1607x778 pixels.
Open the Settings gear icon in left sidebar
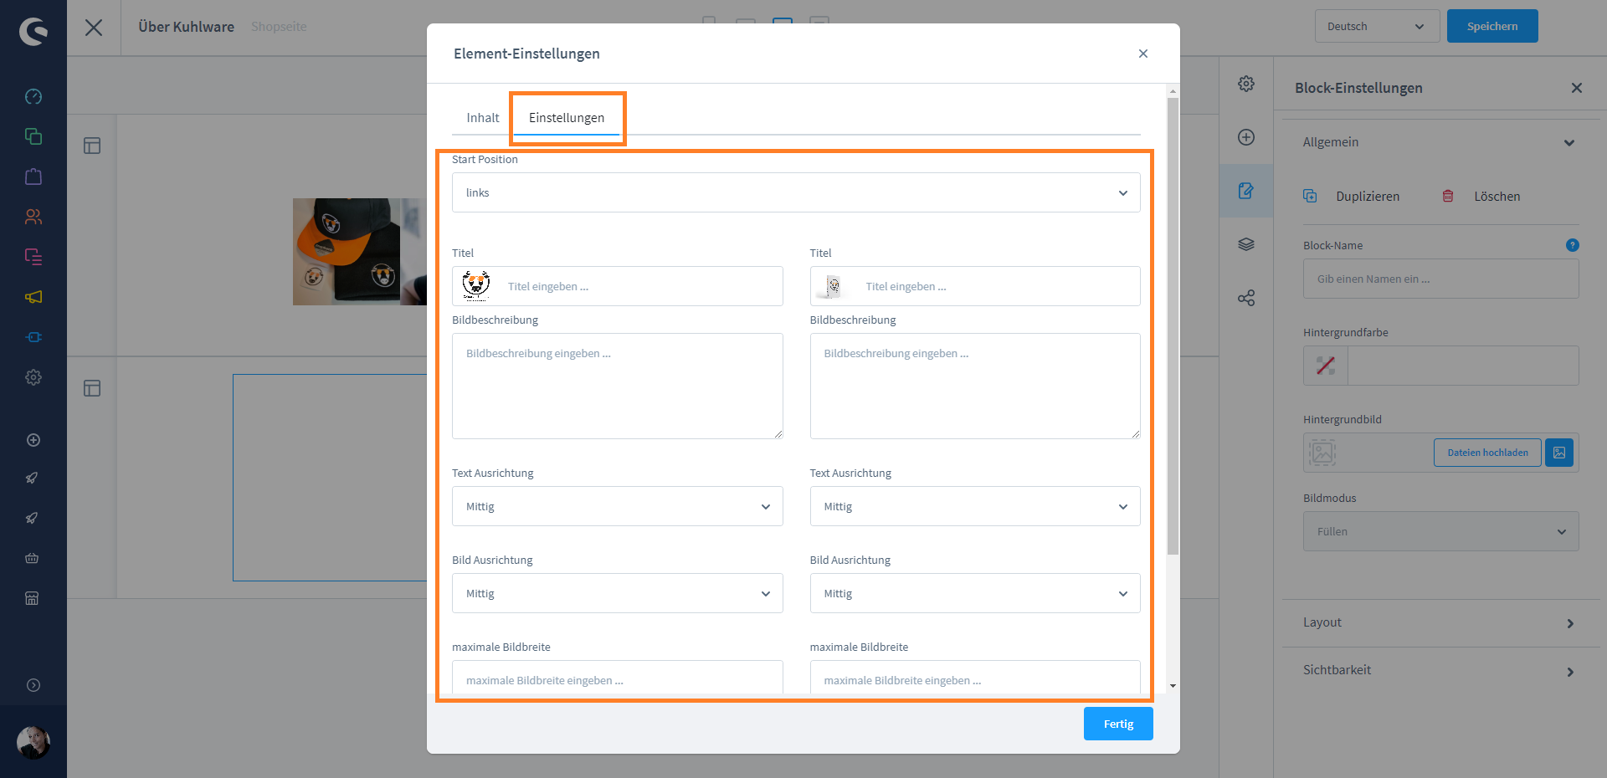[33, 377]
